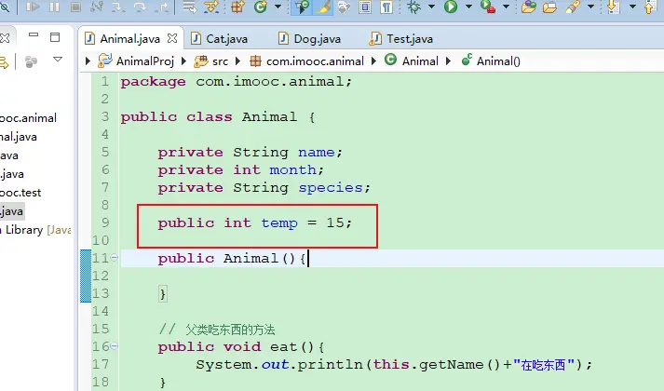Image resolution: width=664 pixels, height=391 pixels.
Task: Click the Previous Annotation up-arrow icon
Action: pyautogui.click(x=650, y=7)
